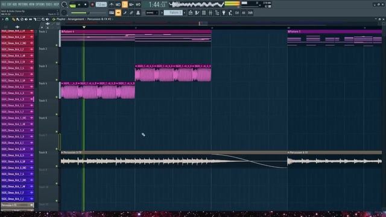386x217 pixels.
Task: Select the playlist Select tool
Action: point(39,19)
